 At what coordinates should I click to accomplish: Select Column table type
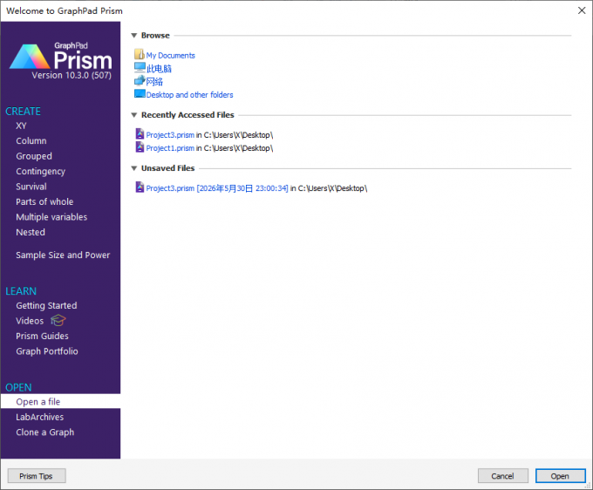click(x=31, y=141)
